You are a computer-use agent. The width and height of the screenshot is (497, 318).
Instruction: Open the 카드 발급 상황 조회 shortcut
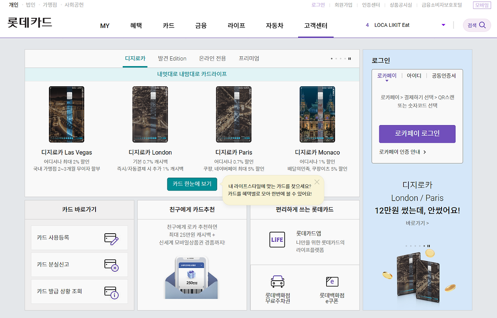[x=79, y=291]
